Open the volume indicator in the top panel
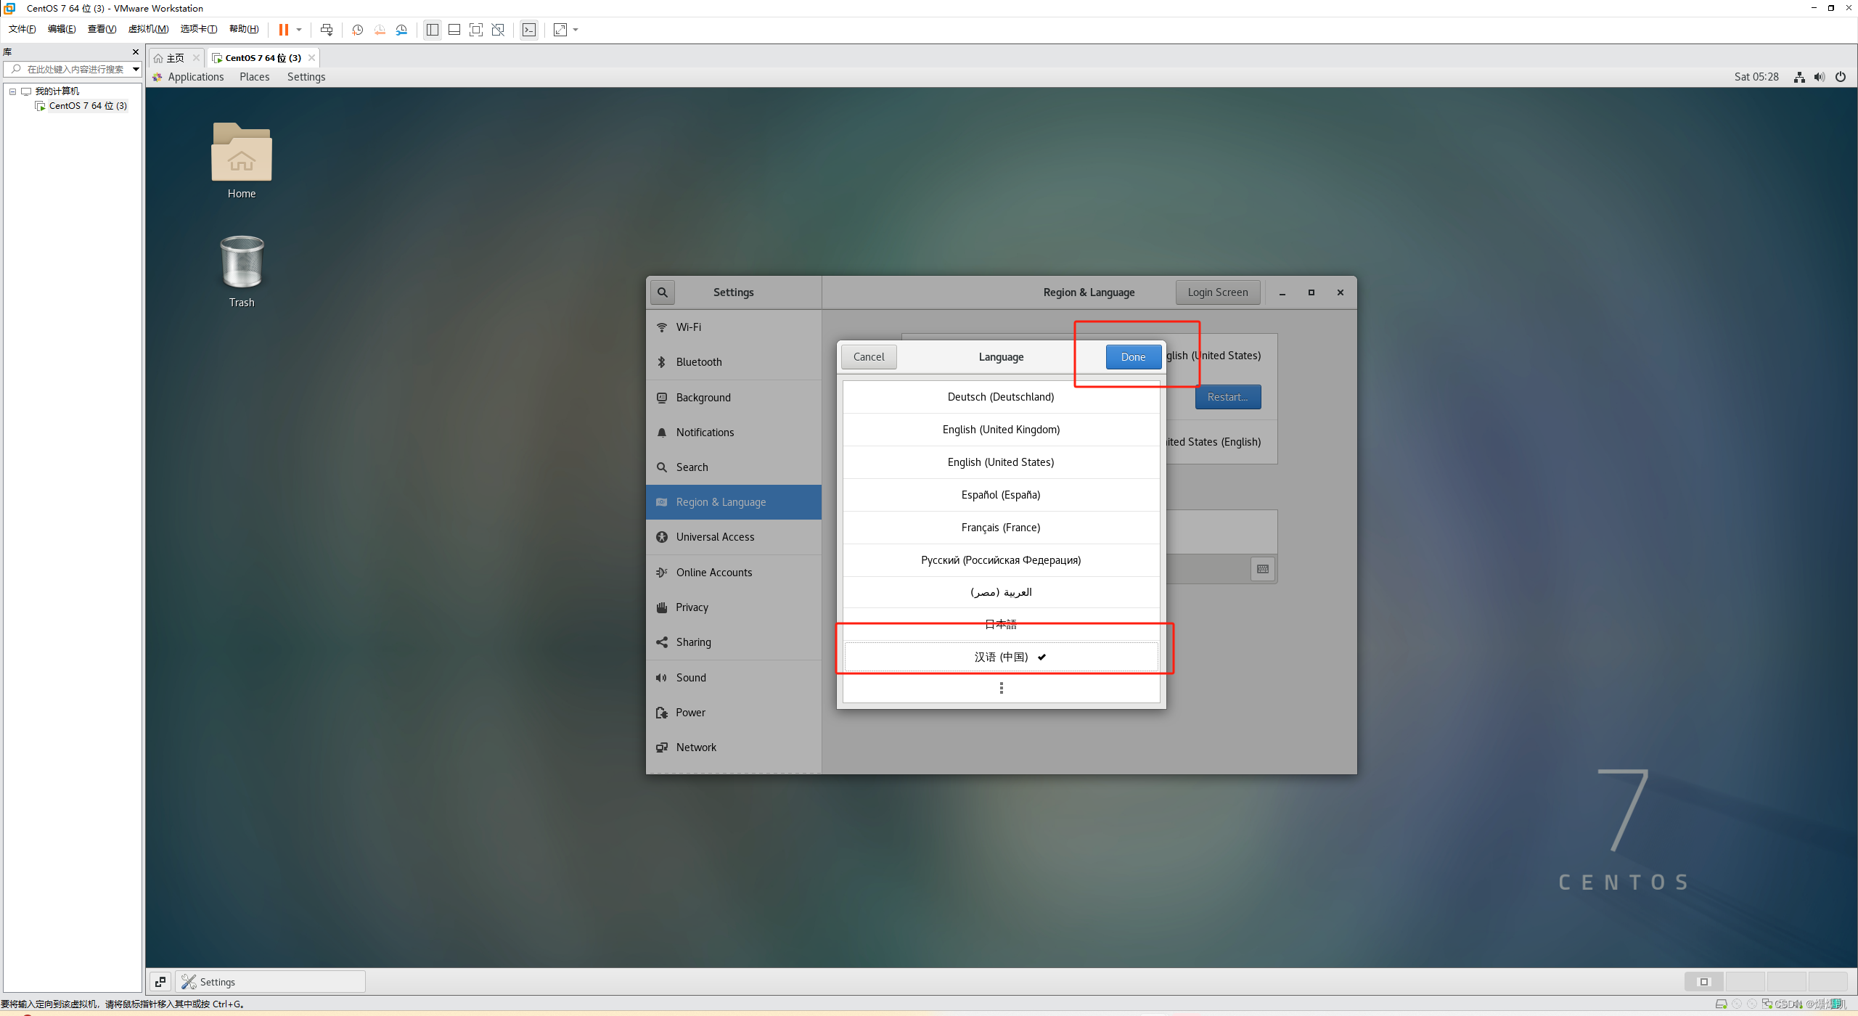Viewport: 1858px width, 1016px height. tap(1820, 77)
